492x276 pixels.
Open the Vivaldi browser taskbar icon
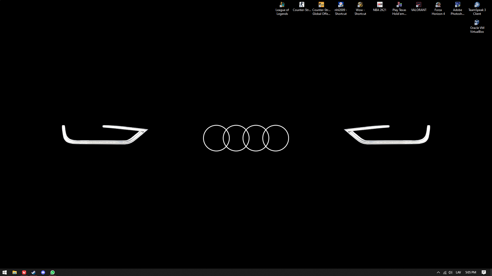[24, 272]
